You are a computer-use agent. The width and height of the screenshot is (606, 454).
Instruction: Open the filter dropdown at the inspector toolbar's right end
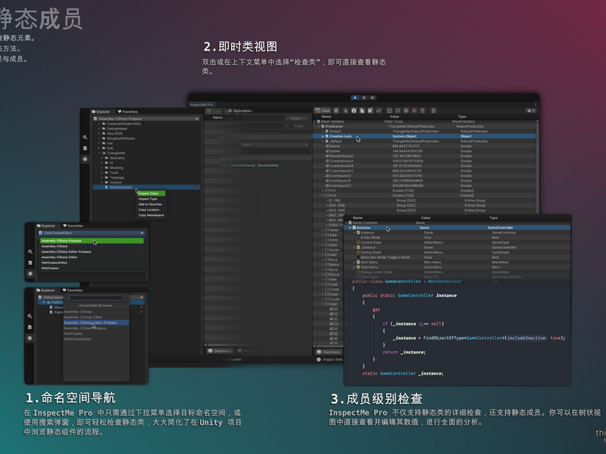[531, 110]
